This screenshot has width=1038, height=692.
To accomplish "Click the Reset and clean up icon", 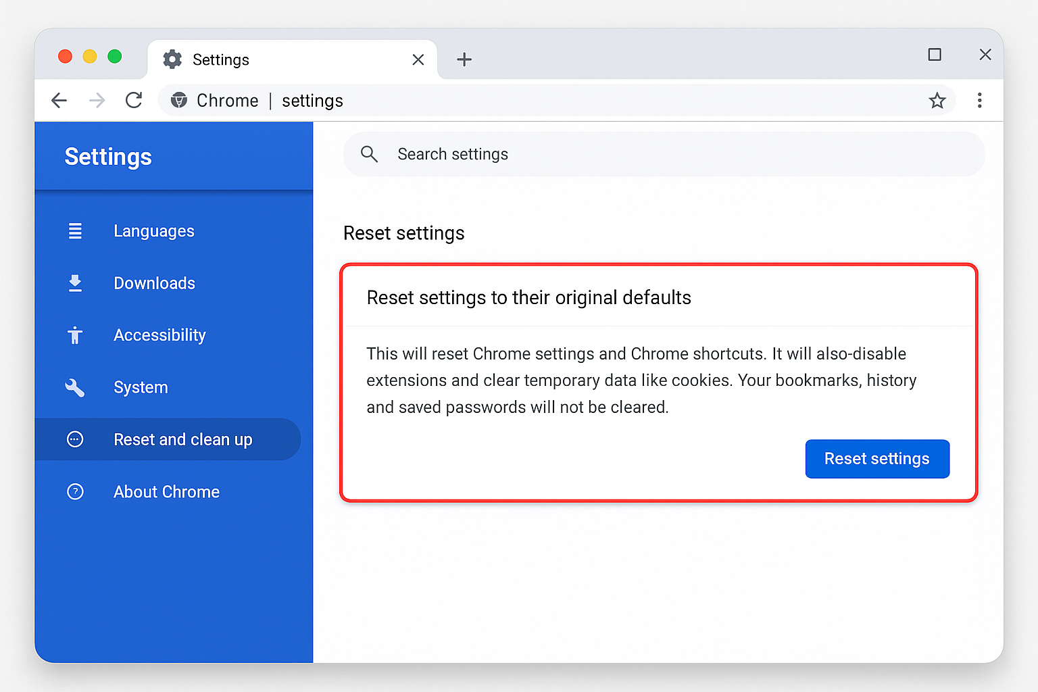I will (75, 439).
